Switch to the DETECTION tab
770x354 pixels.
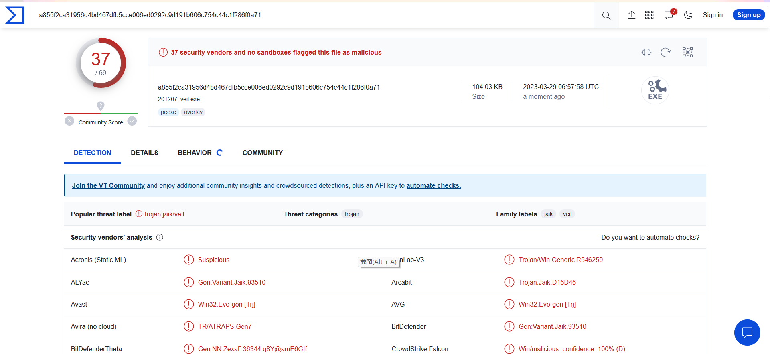(92, 153)
